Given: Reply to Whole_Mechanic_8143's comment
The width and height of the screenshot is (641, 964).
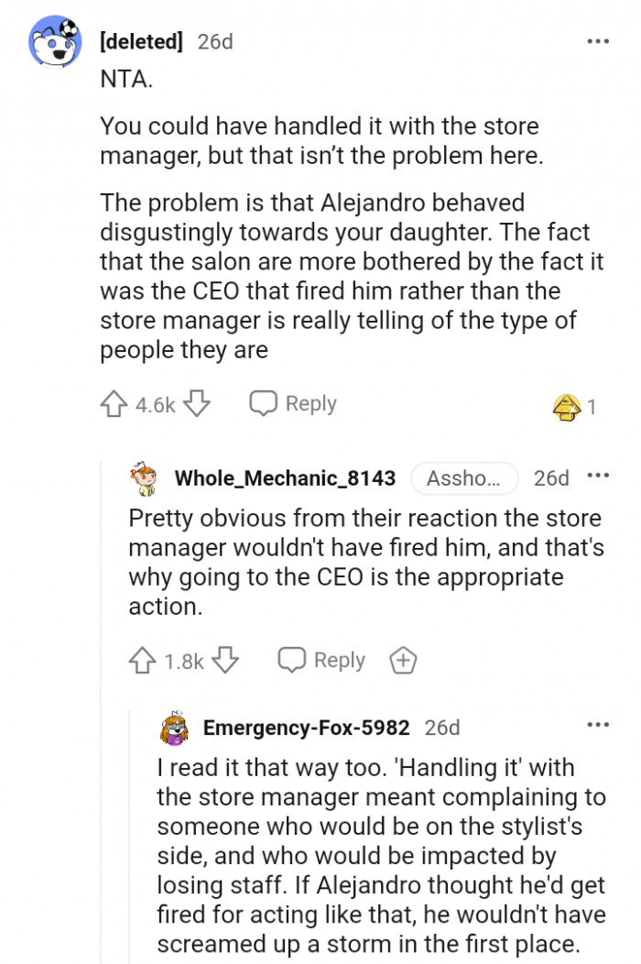Looking at the screenshot, I should click(321, 661).
